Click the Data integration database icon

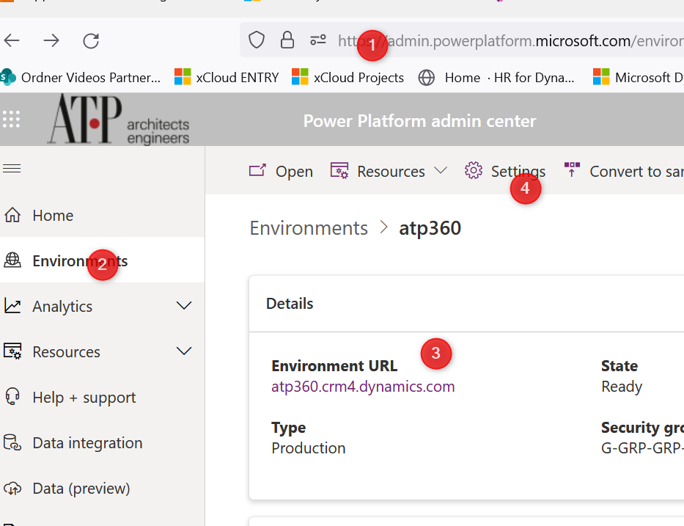(x=12, y=442)
